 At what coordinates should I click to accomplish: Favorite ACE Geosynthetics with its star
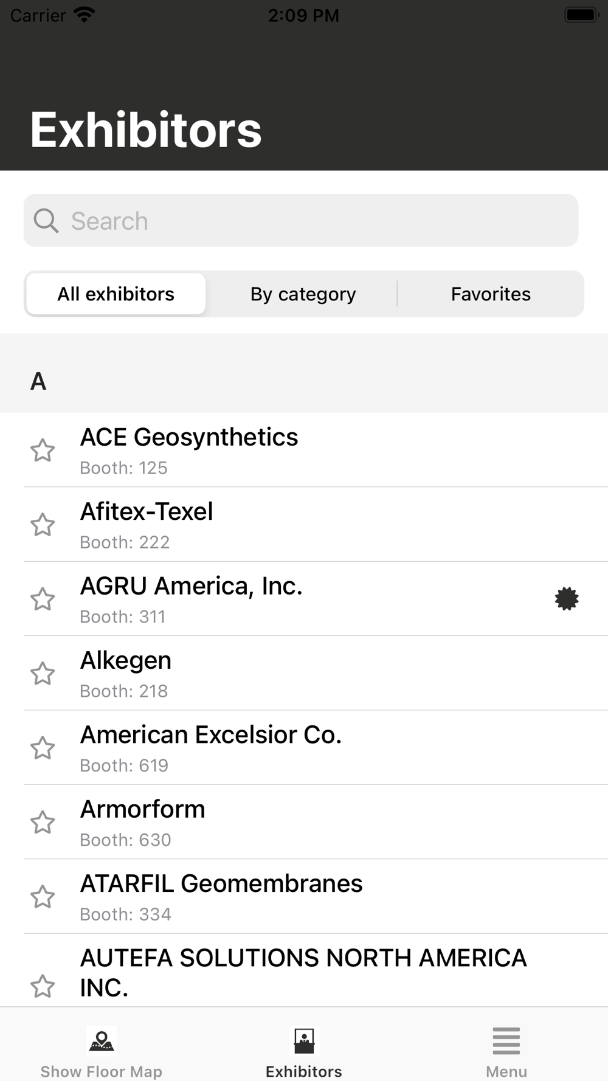[x=43, y=451]
